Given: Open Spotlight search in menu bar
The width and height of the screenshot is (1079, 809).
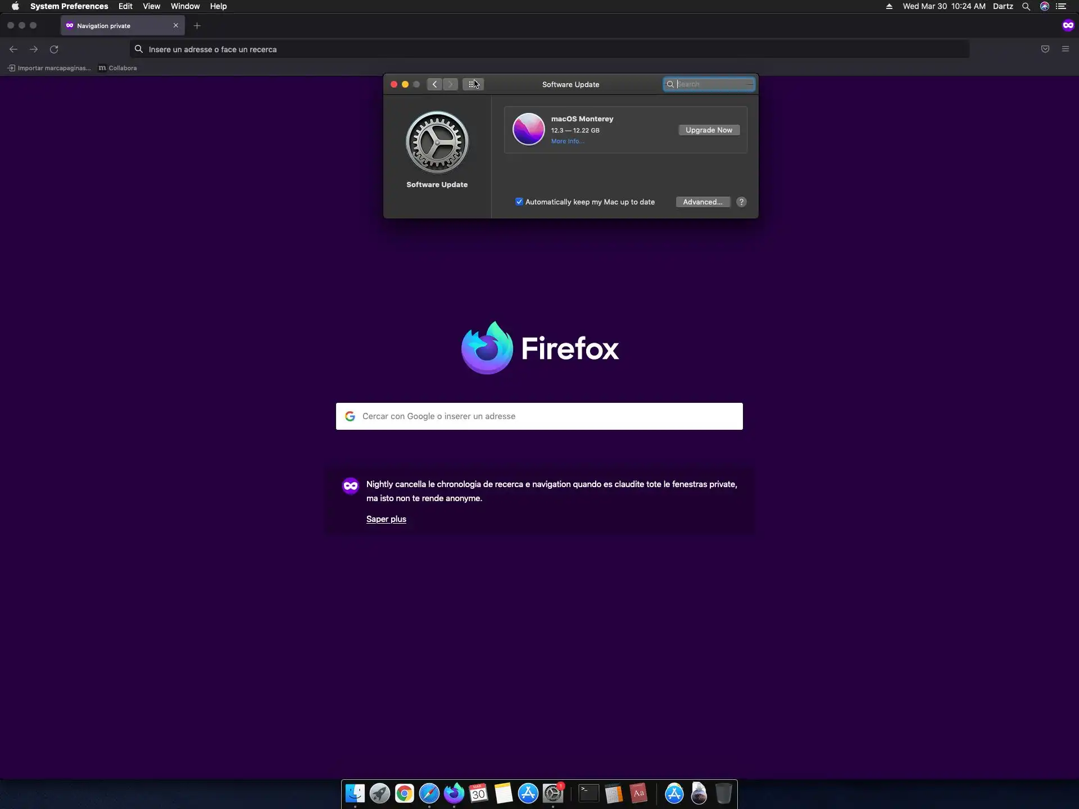Looking at the screenshot, I should coord(1026,6).
